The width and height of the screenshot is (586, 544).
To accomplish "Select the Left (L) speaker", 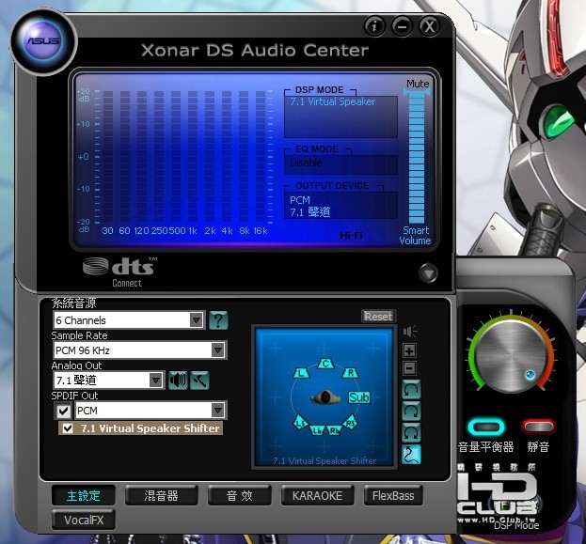I will coord(302,373).
